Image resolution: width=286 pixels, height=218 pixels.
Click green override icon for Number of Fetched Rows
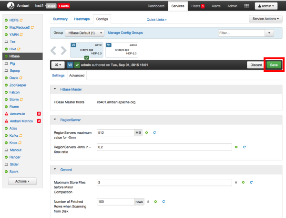pyautogui.click(x=155, y=202)
